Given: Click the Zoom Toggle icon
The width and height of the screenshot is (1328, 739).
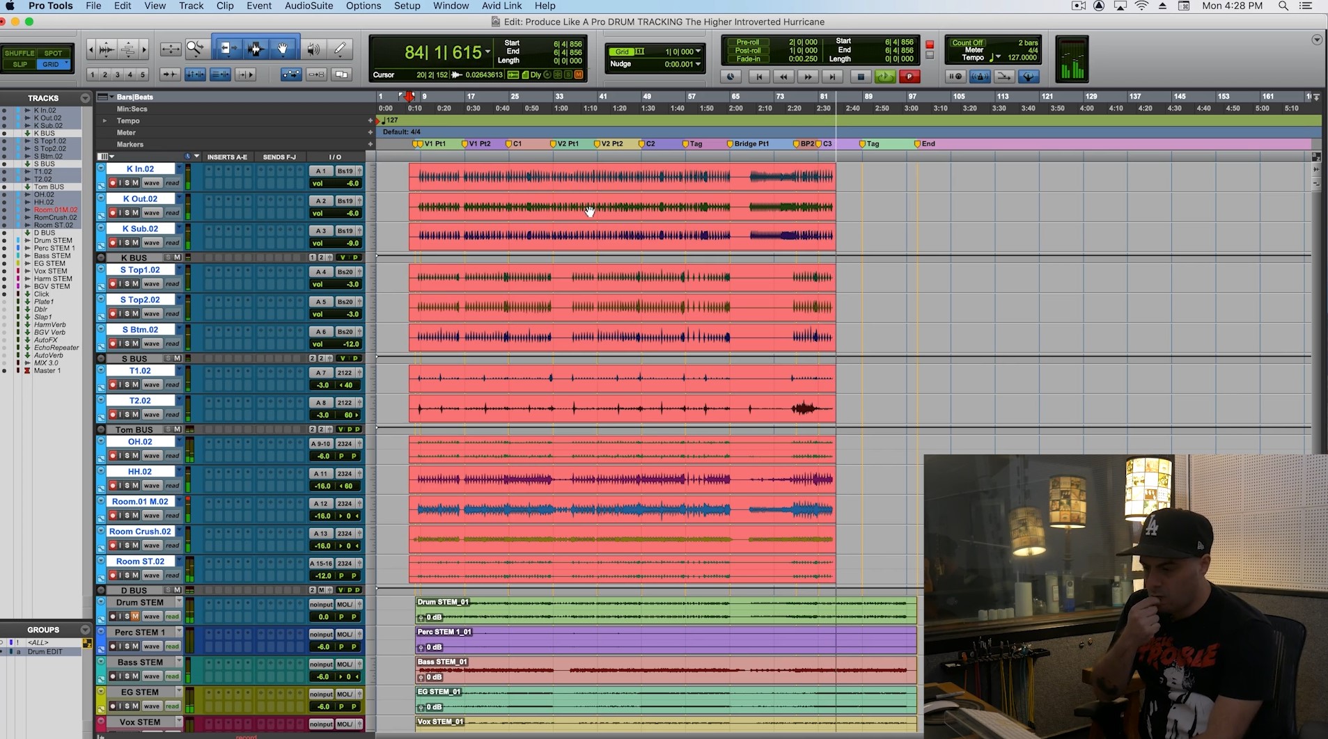Looking at the screenshot, I should [171, 49].
